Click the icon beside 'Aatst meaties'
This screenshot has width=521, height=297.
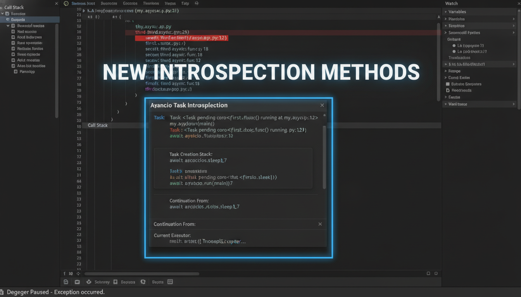tap(13, 60)
